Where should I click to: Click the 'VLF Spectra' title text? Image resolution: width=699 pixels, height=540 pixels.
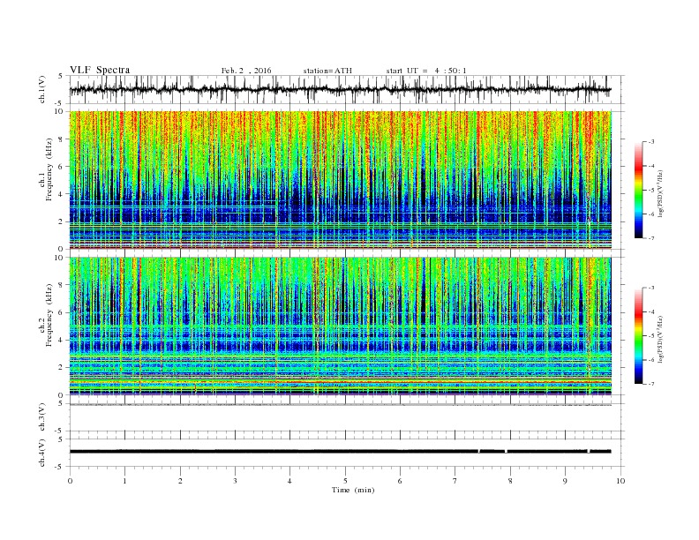click(100, 70)
